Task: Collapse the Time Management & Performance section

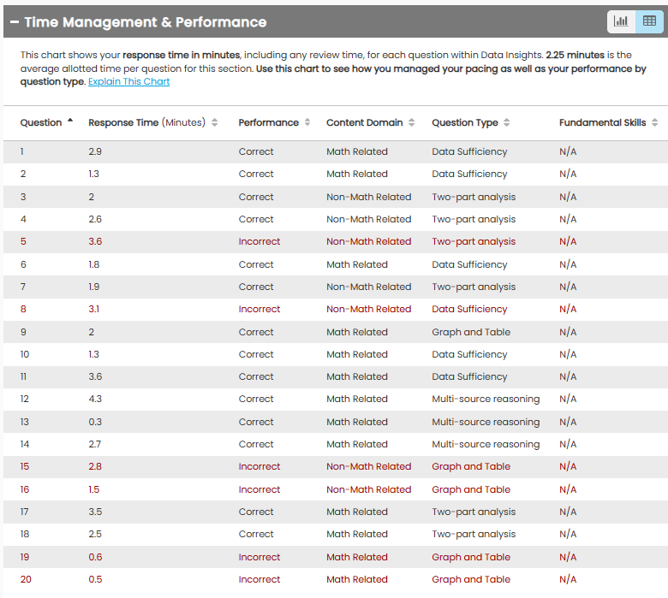Action: click(14, 22)
